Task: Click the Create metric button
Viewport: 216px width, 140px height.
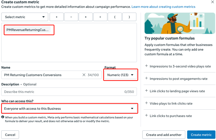Action: 201,135
